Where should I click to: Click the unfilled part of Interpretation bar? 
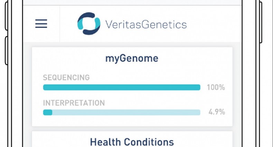(x=126, y=112)
